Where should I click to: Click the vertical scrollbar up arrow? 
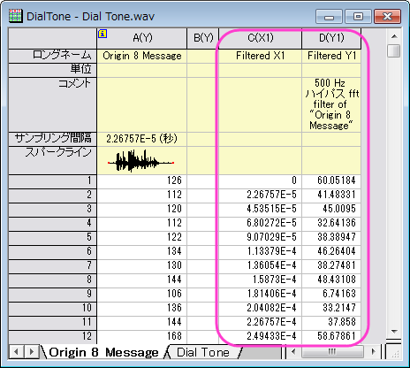[x=394, y=36]
